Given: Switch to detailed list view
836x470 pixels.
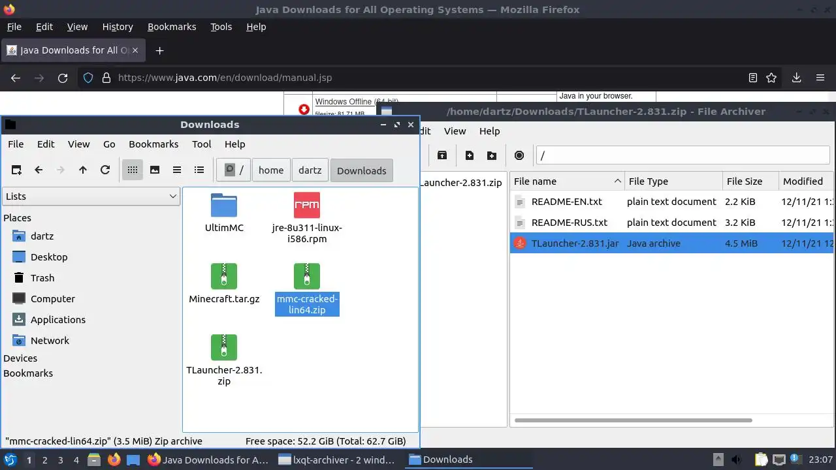Looking at the screenshot, I should click(x=199, y=170).
